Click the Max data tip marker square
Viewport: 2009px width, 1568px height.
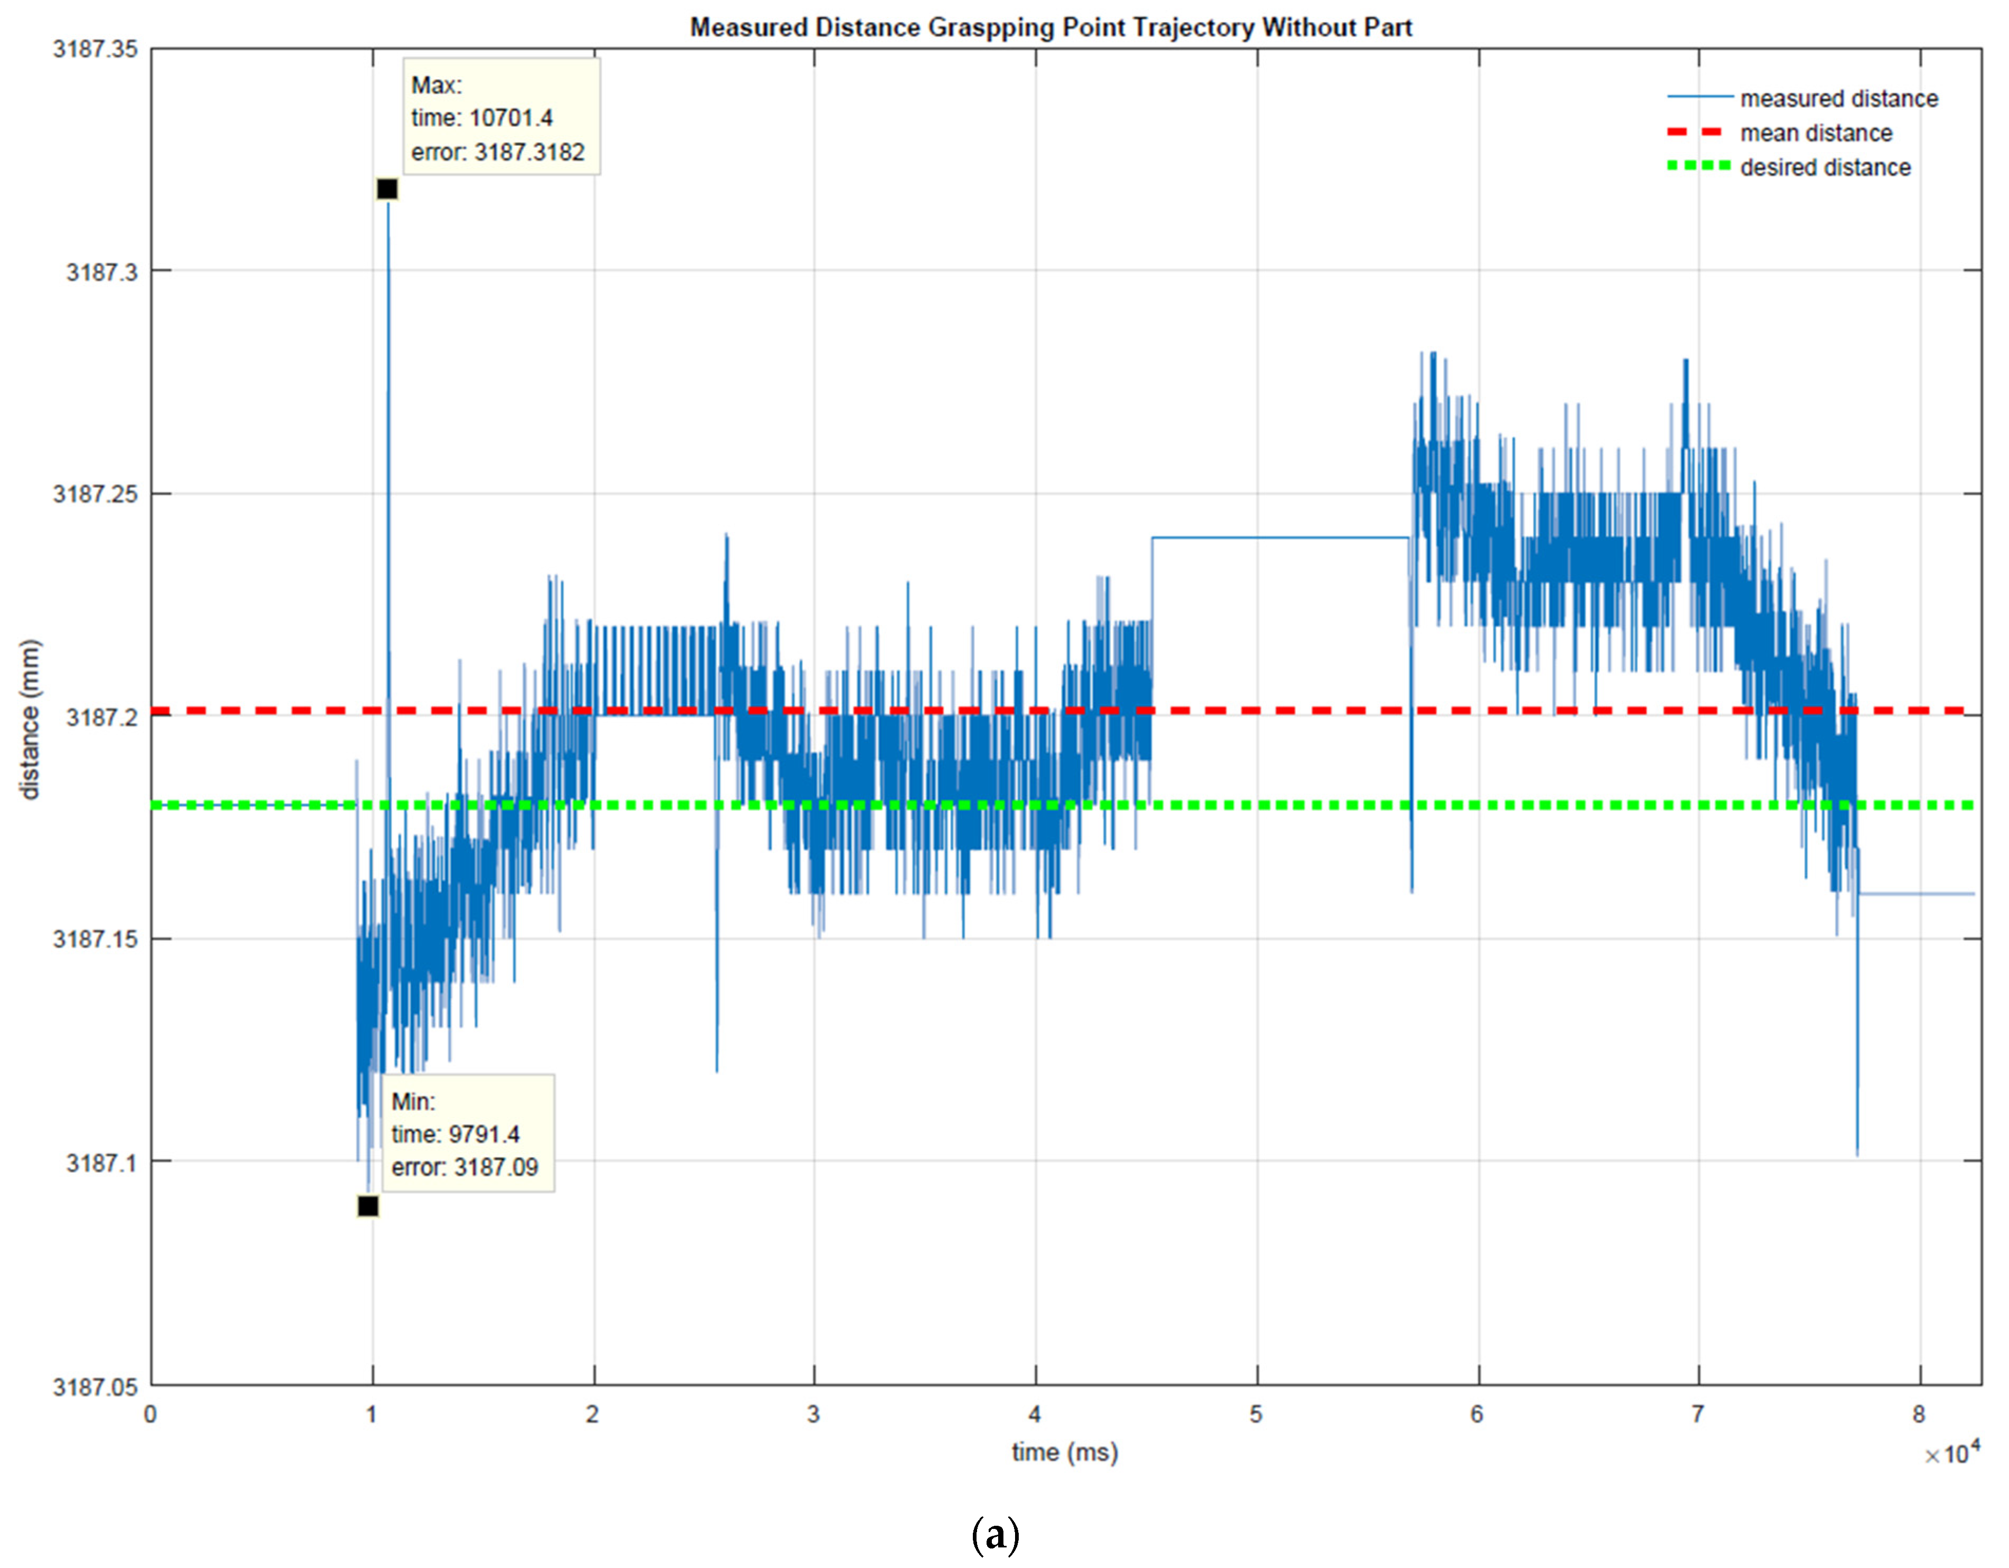pyautogui.click(x=386, y=190)
